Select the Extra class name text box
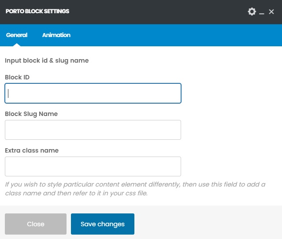282x239 pixels. click(x=93, y=167)
